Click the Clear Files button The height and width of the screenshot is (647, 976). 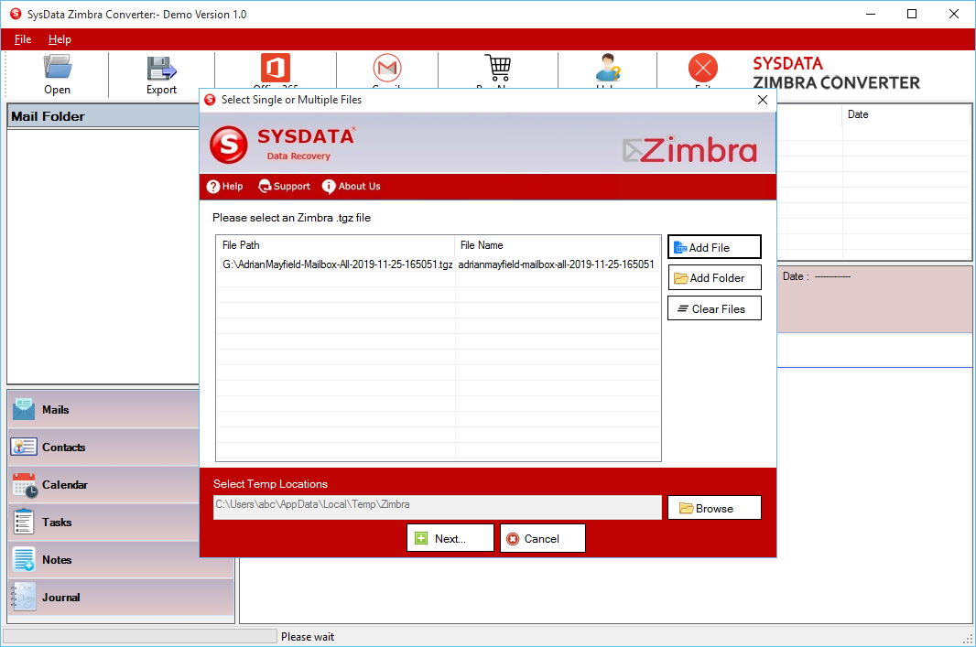[x=714, y=308]
